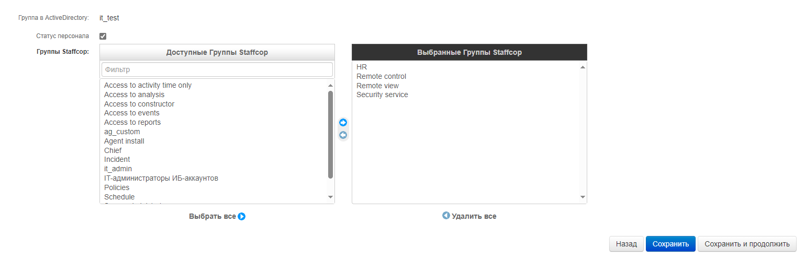Click the left arrow to remove group
The width and height of the screenshot is (805, 260).
[343, 135]
